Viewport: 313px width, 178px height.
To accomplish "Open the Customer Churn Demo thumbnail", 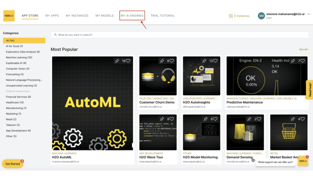I will click(158, 76).
